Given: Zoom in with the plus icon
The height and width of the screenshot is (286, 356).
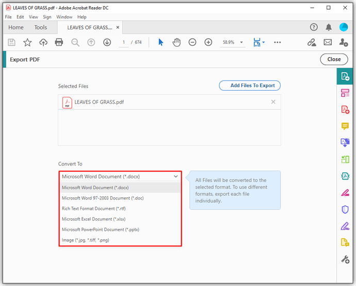Looking at the screenshot, I should click(208, 42).
